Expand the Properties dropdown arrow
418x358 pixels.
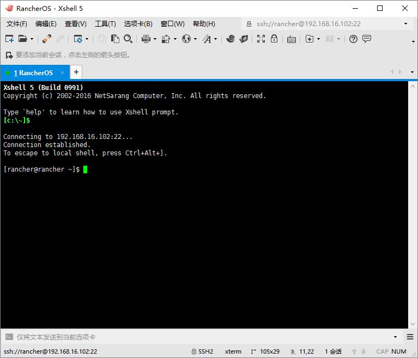click(87, 39)
